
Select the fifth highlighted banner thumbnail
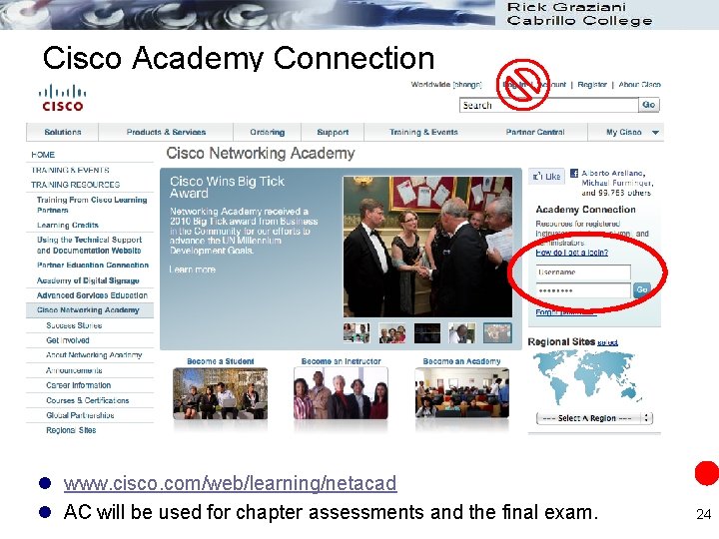pos(497,333)
